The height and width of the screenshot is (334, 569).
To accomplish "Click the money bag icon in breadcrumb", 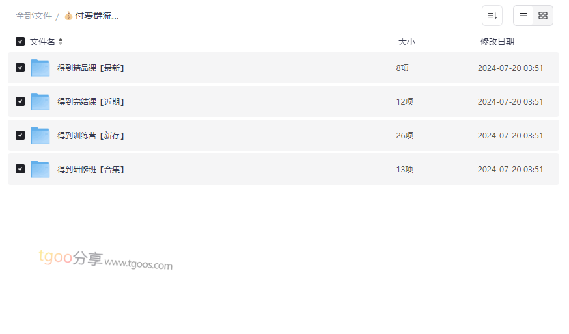I will pyautogui.click(x=68, y=16).
